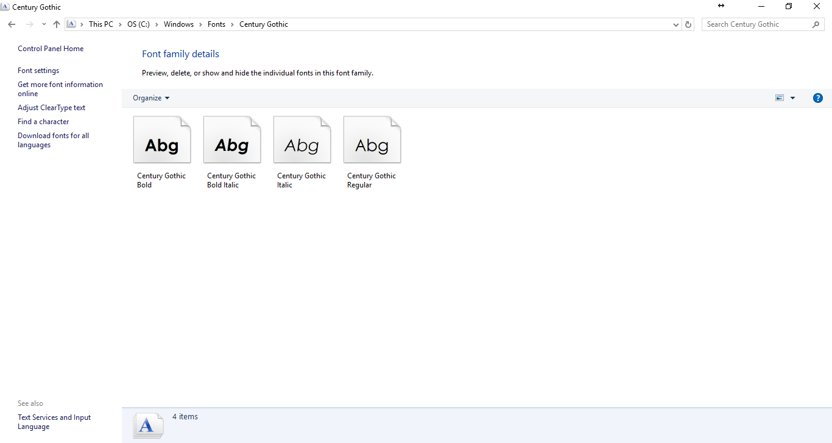The width and height of the screenshot is (832, 443).
Task: Select the Century Gothic Italic font icon
Action: click(302, 140)
